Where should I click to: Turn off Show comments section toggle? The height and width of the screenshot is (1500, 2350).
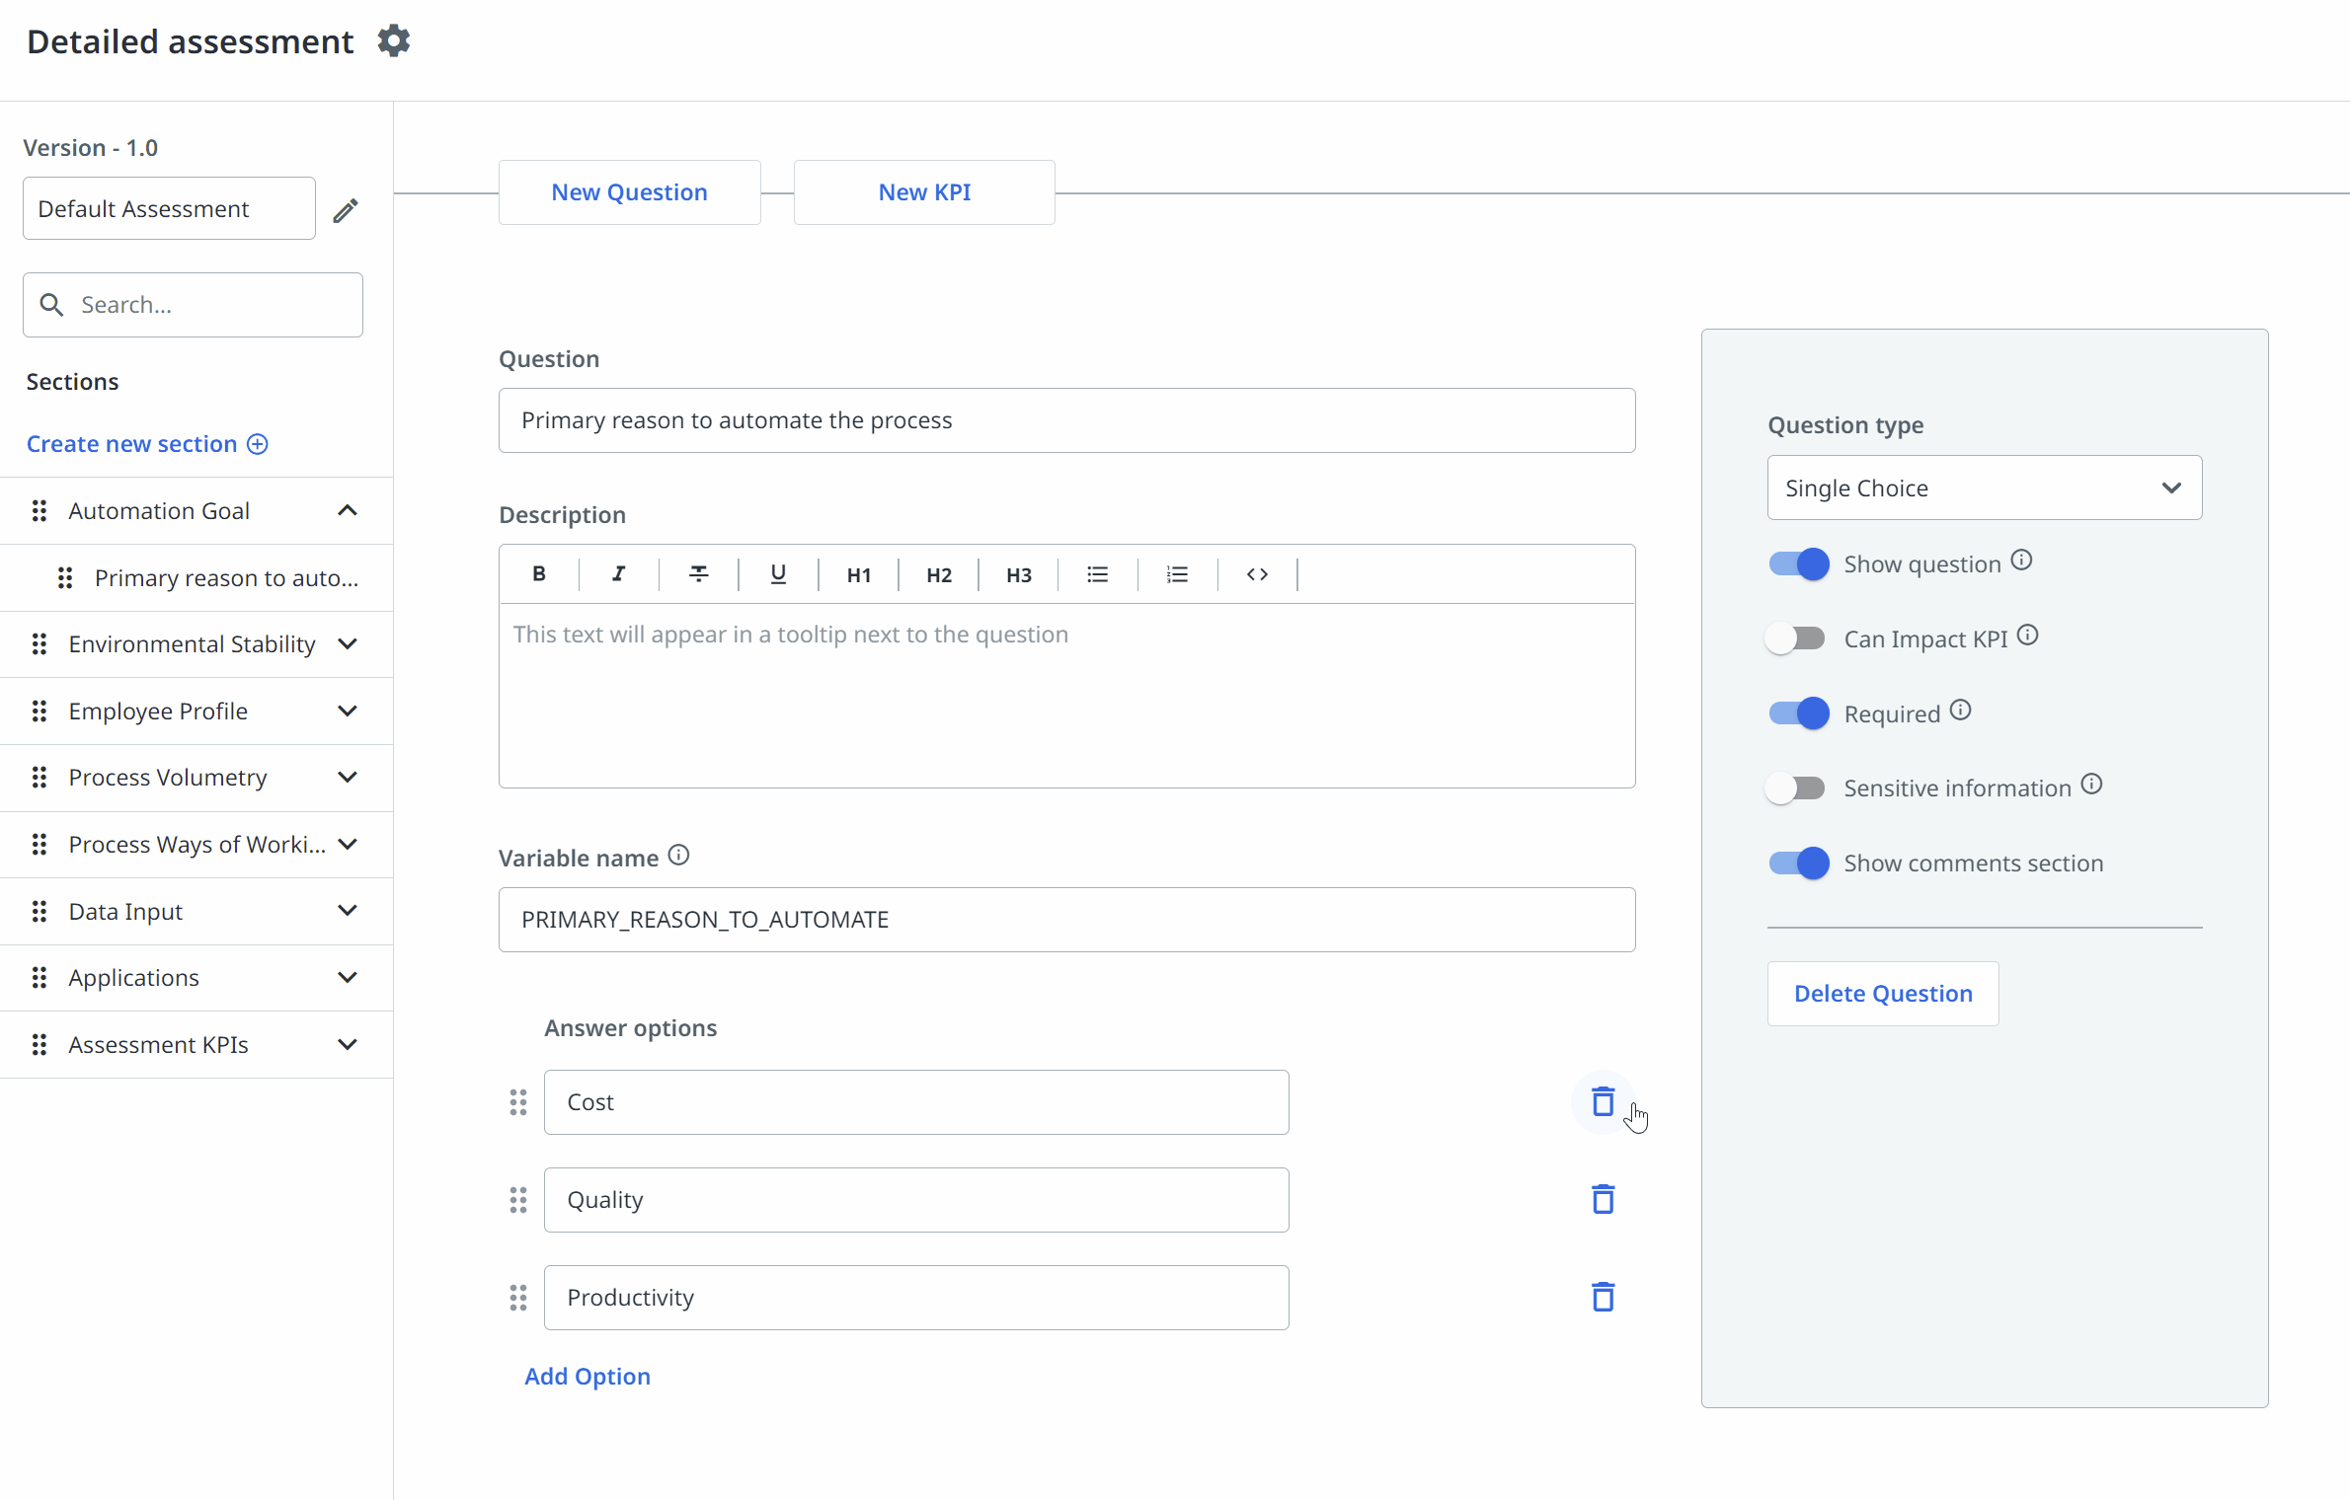click(x=1798, y=863)
